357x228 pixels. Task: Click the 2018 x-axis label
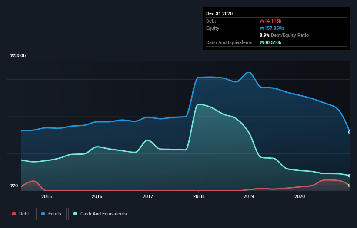(x=198, y=196)
